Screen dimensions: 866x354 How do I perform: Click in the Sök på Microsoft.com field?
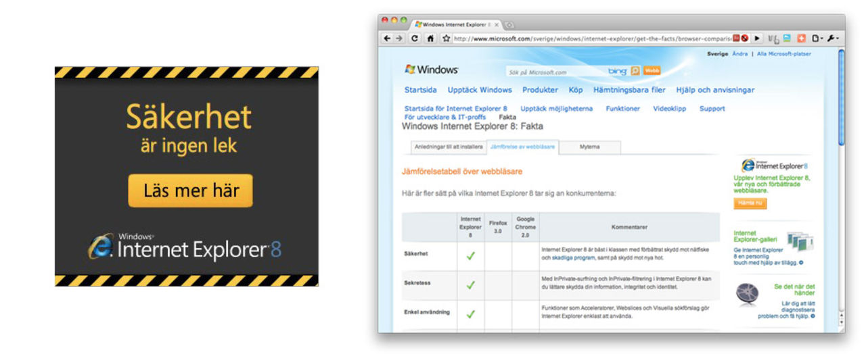pyautogui.click(x=555, y=72)
